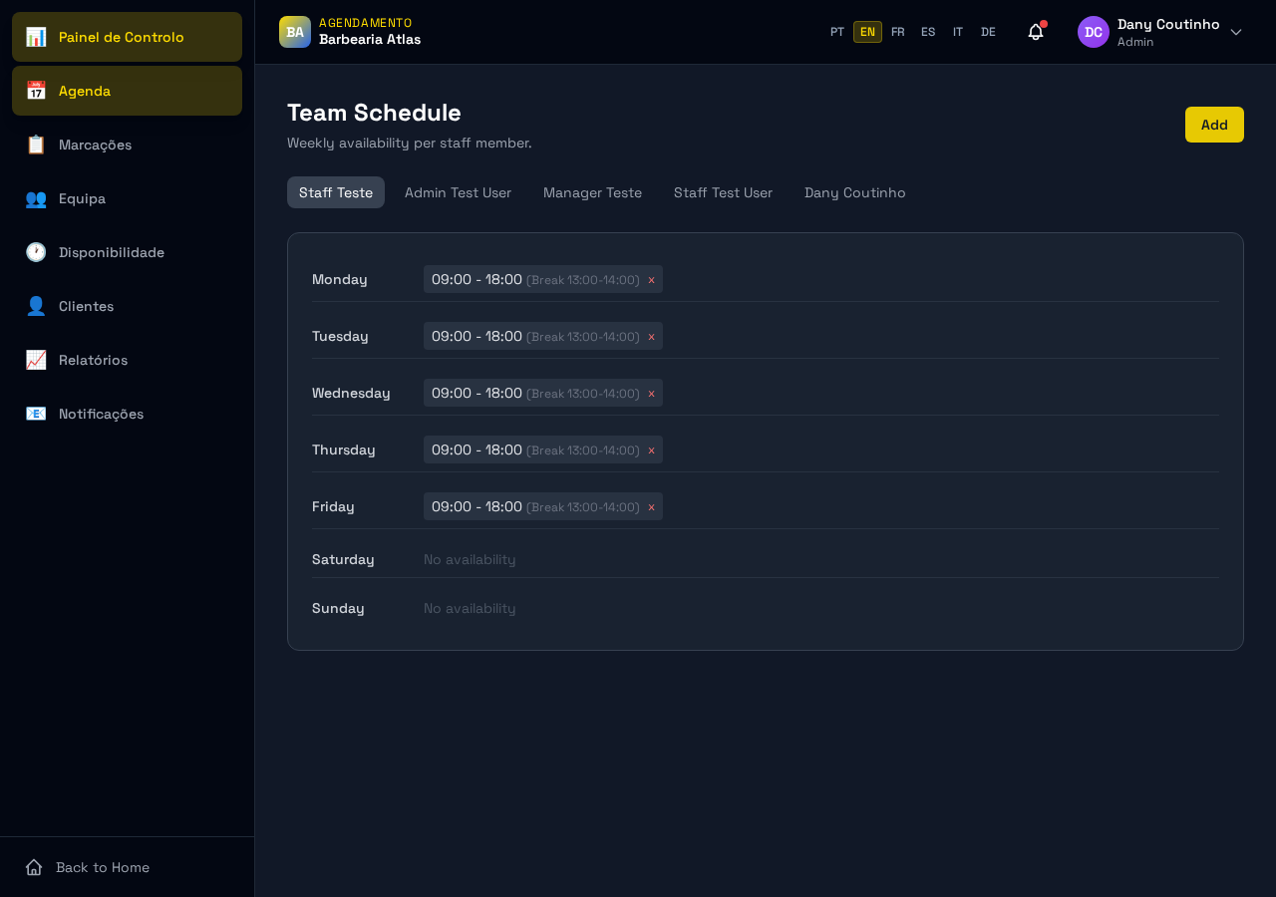Click the Equipa people icon
This screenshot has height=897, width=1276.
[36, 198]
